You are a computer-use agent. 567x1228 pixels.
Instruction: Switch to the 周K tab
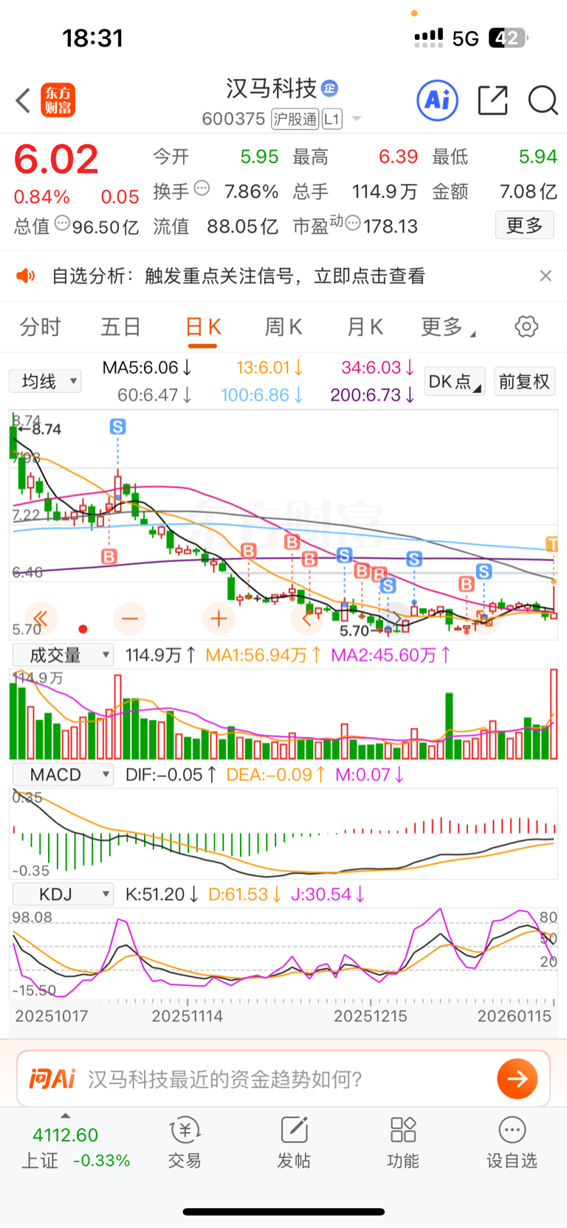(x=283, y=326)
